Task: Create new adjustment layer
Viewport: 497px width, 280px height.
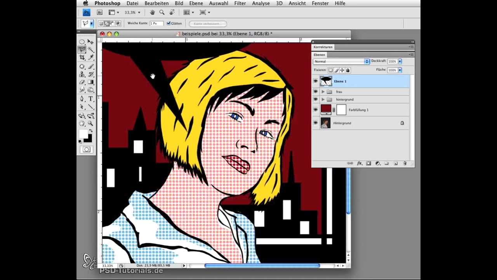Action: [377, 164]
